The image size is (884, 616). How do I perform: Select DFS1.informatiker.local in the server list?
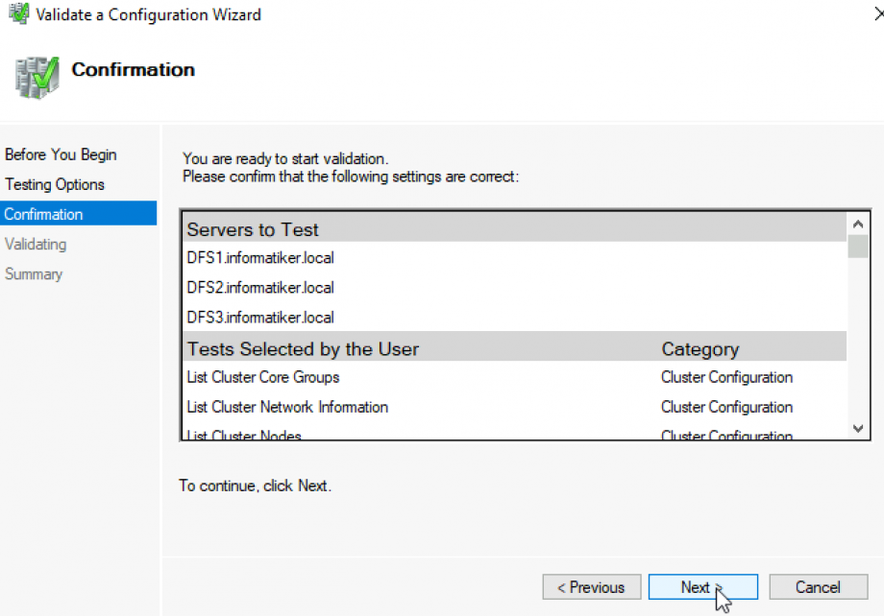coord(260,257)
